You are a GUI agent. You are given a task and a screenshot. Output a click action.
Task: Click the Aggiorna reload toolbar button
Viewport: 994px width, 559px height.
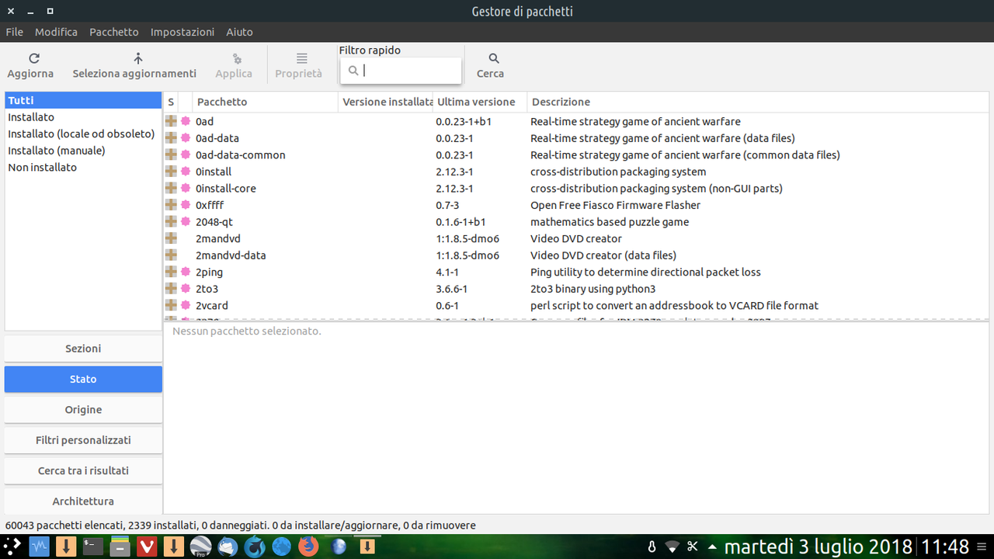30,66
